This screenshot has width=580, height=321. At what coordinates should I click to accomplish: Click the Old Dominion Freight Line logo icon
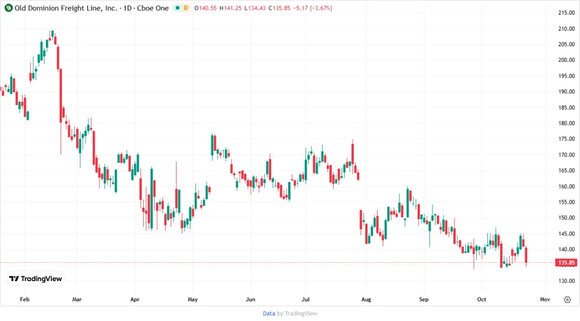point(8,8)
